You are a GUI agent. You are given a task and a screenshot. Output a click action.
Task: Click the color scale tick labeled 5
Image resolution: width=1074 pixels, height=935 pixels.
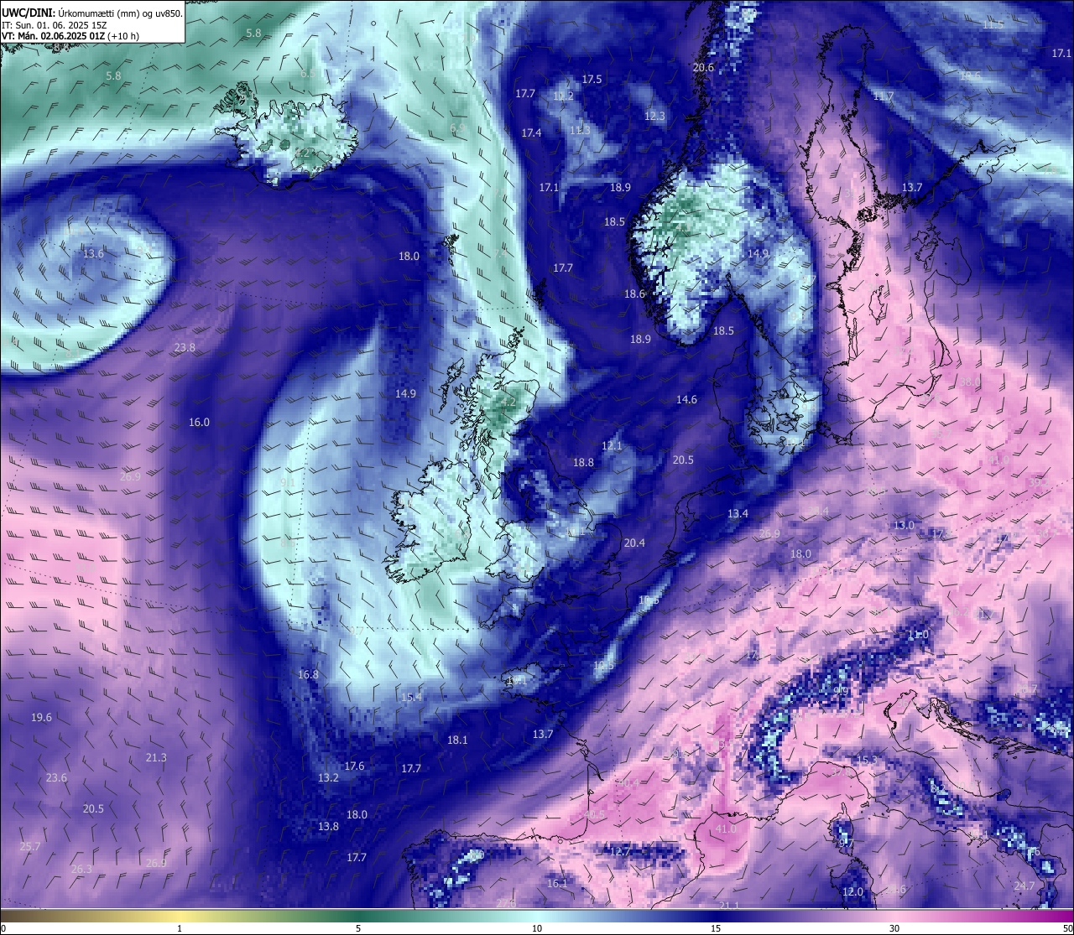click(x=358, y=928)
